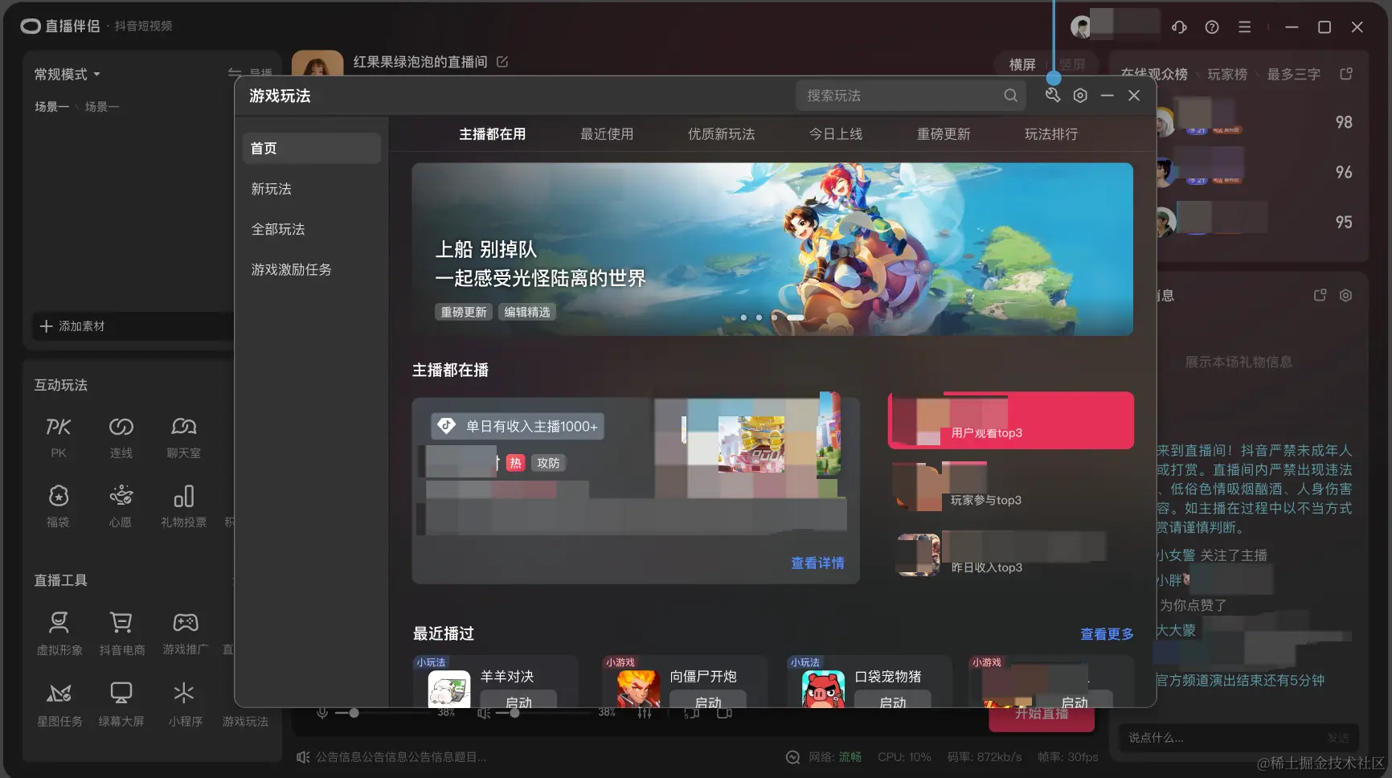Pop out the 在线观众榜 audience panel
Screen dimensions: 1392x778
click(1346, 74)
